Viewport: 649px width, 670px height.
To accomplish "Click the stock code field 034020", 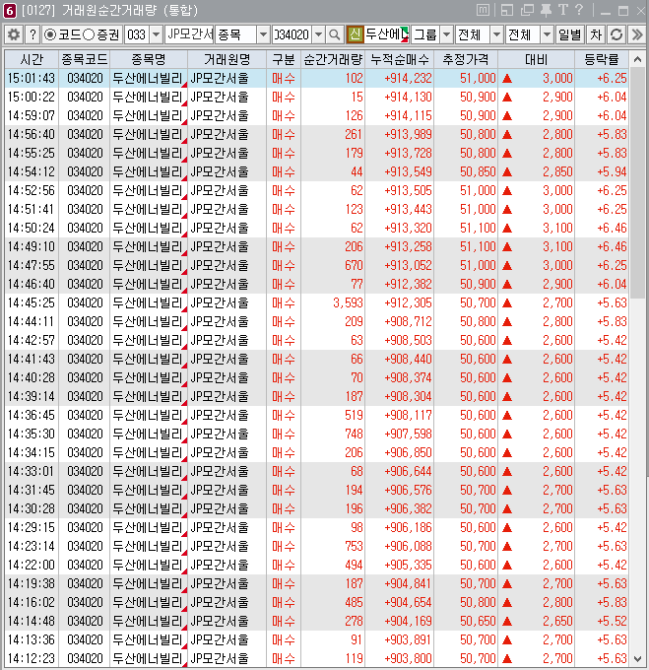I will tap(292, 34).
